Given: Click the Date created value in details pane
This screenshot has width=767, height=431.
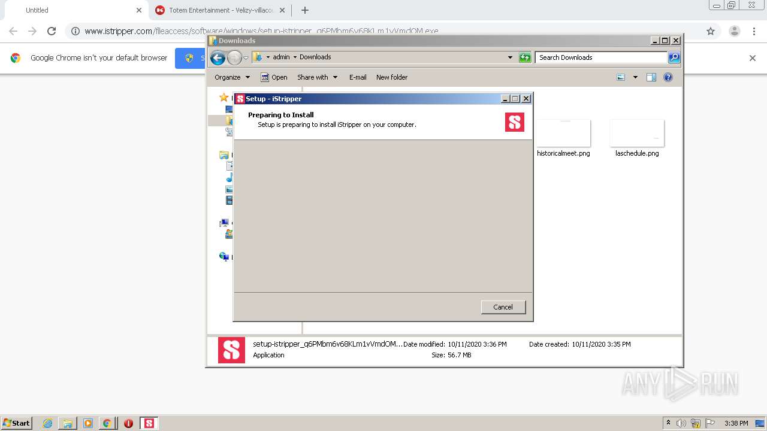Looking at the screenshot, I should (x=601, y=344).
